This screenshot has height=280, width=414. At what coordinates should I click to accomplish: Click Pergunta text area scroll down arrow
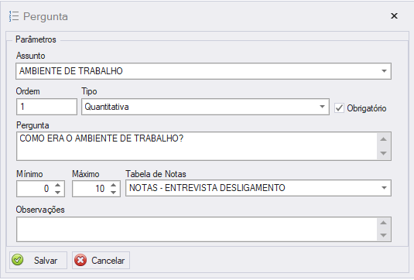[383, 153]
